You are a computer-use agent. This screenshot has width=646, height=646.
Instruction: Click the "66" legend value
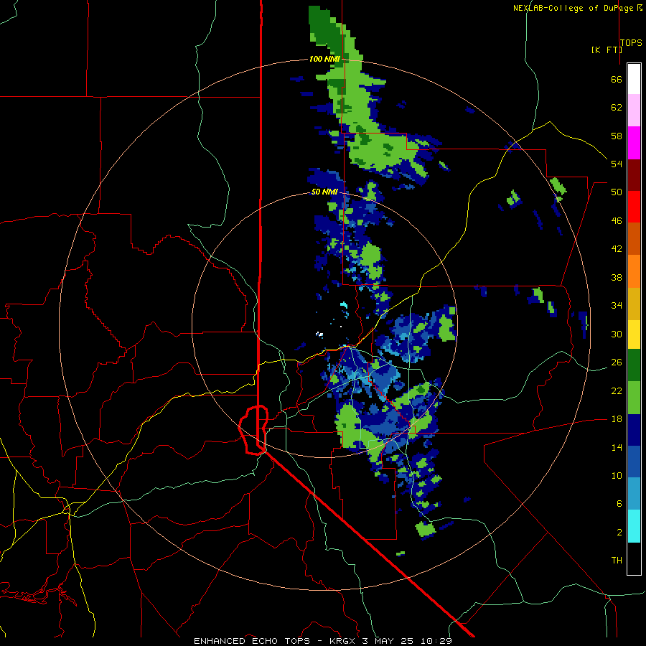[617, 79]
